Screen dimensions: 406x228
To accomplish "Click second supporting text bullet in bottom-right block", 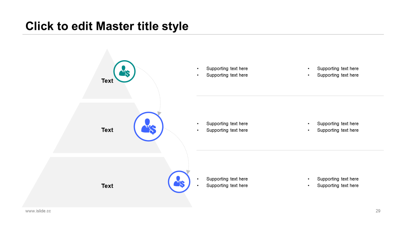I will (x=338, y=186).
